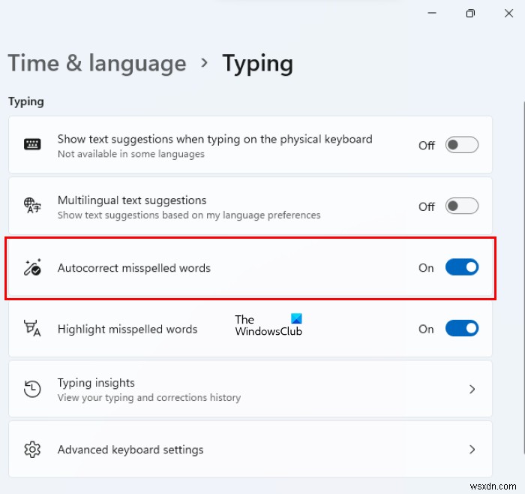Maximize or restore the Settings window
Image resolution: width=525 pixels, height=494 pixels.
470,13
